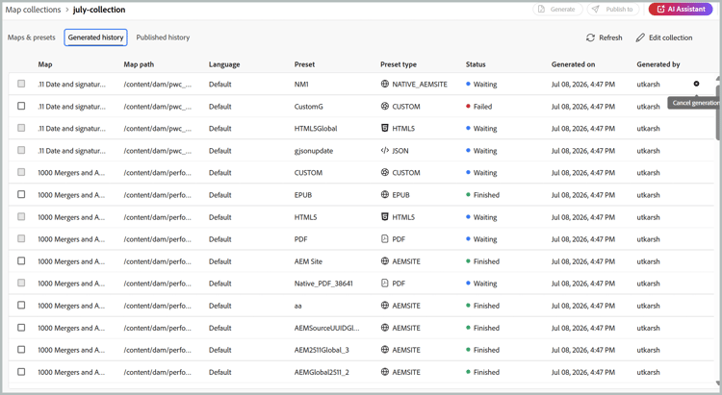This screenshot has height=395, width=722.
Task: Open the AI Assistant
Action: pyautogui.click(x=681, y=10)
